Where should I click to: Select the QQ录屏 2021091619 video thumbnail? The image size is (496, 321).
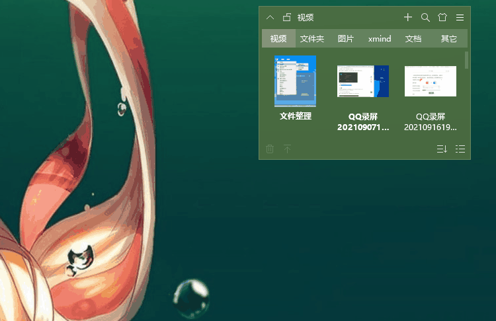point(431,81)
